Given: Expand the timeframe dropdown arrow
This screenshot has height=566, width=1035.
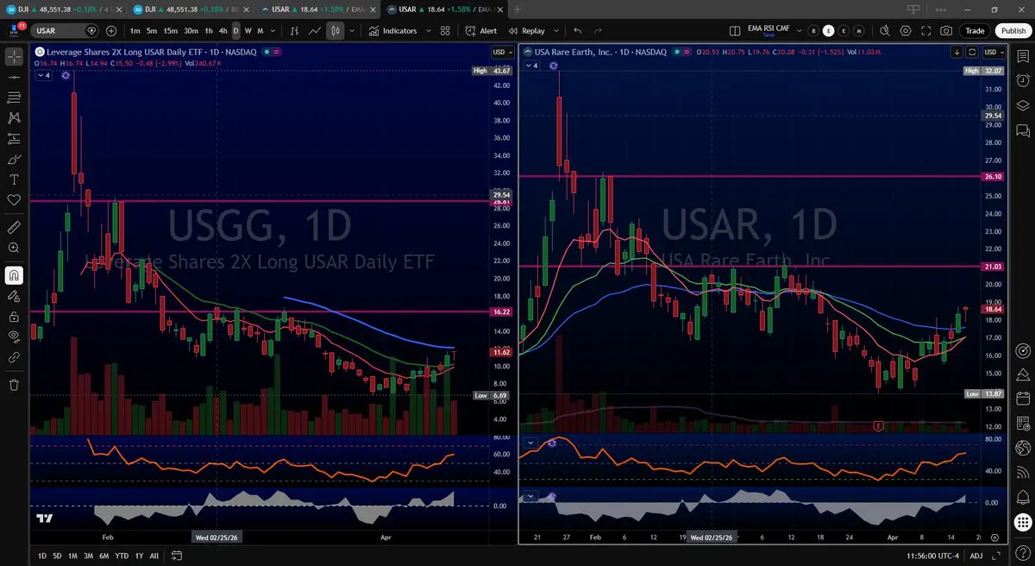Looking at the screenshot, I should 273,31.
